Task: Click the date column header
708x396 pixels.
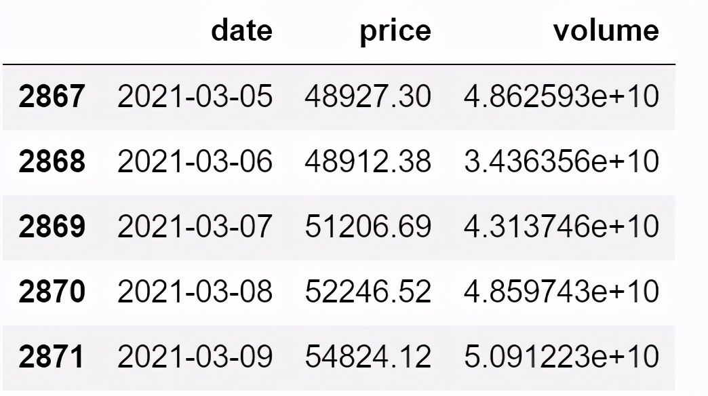Action: point(241,31)
